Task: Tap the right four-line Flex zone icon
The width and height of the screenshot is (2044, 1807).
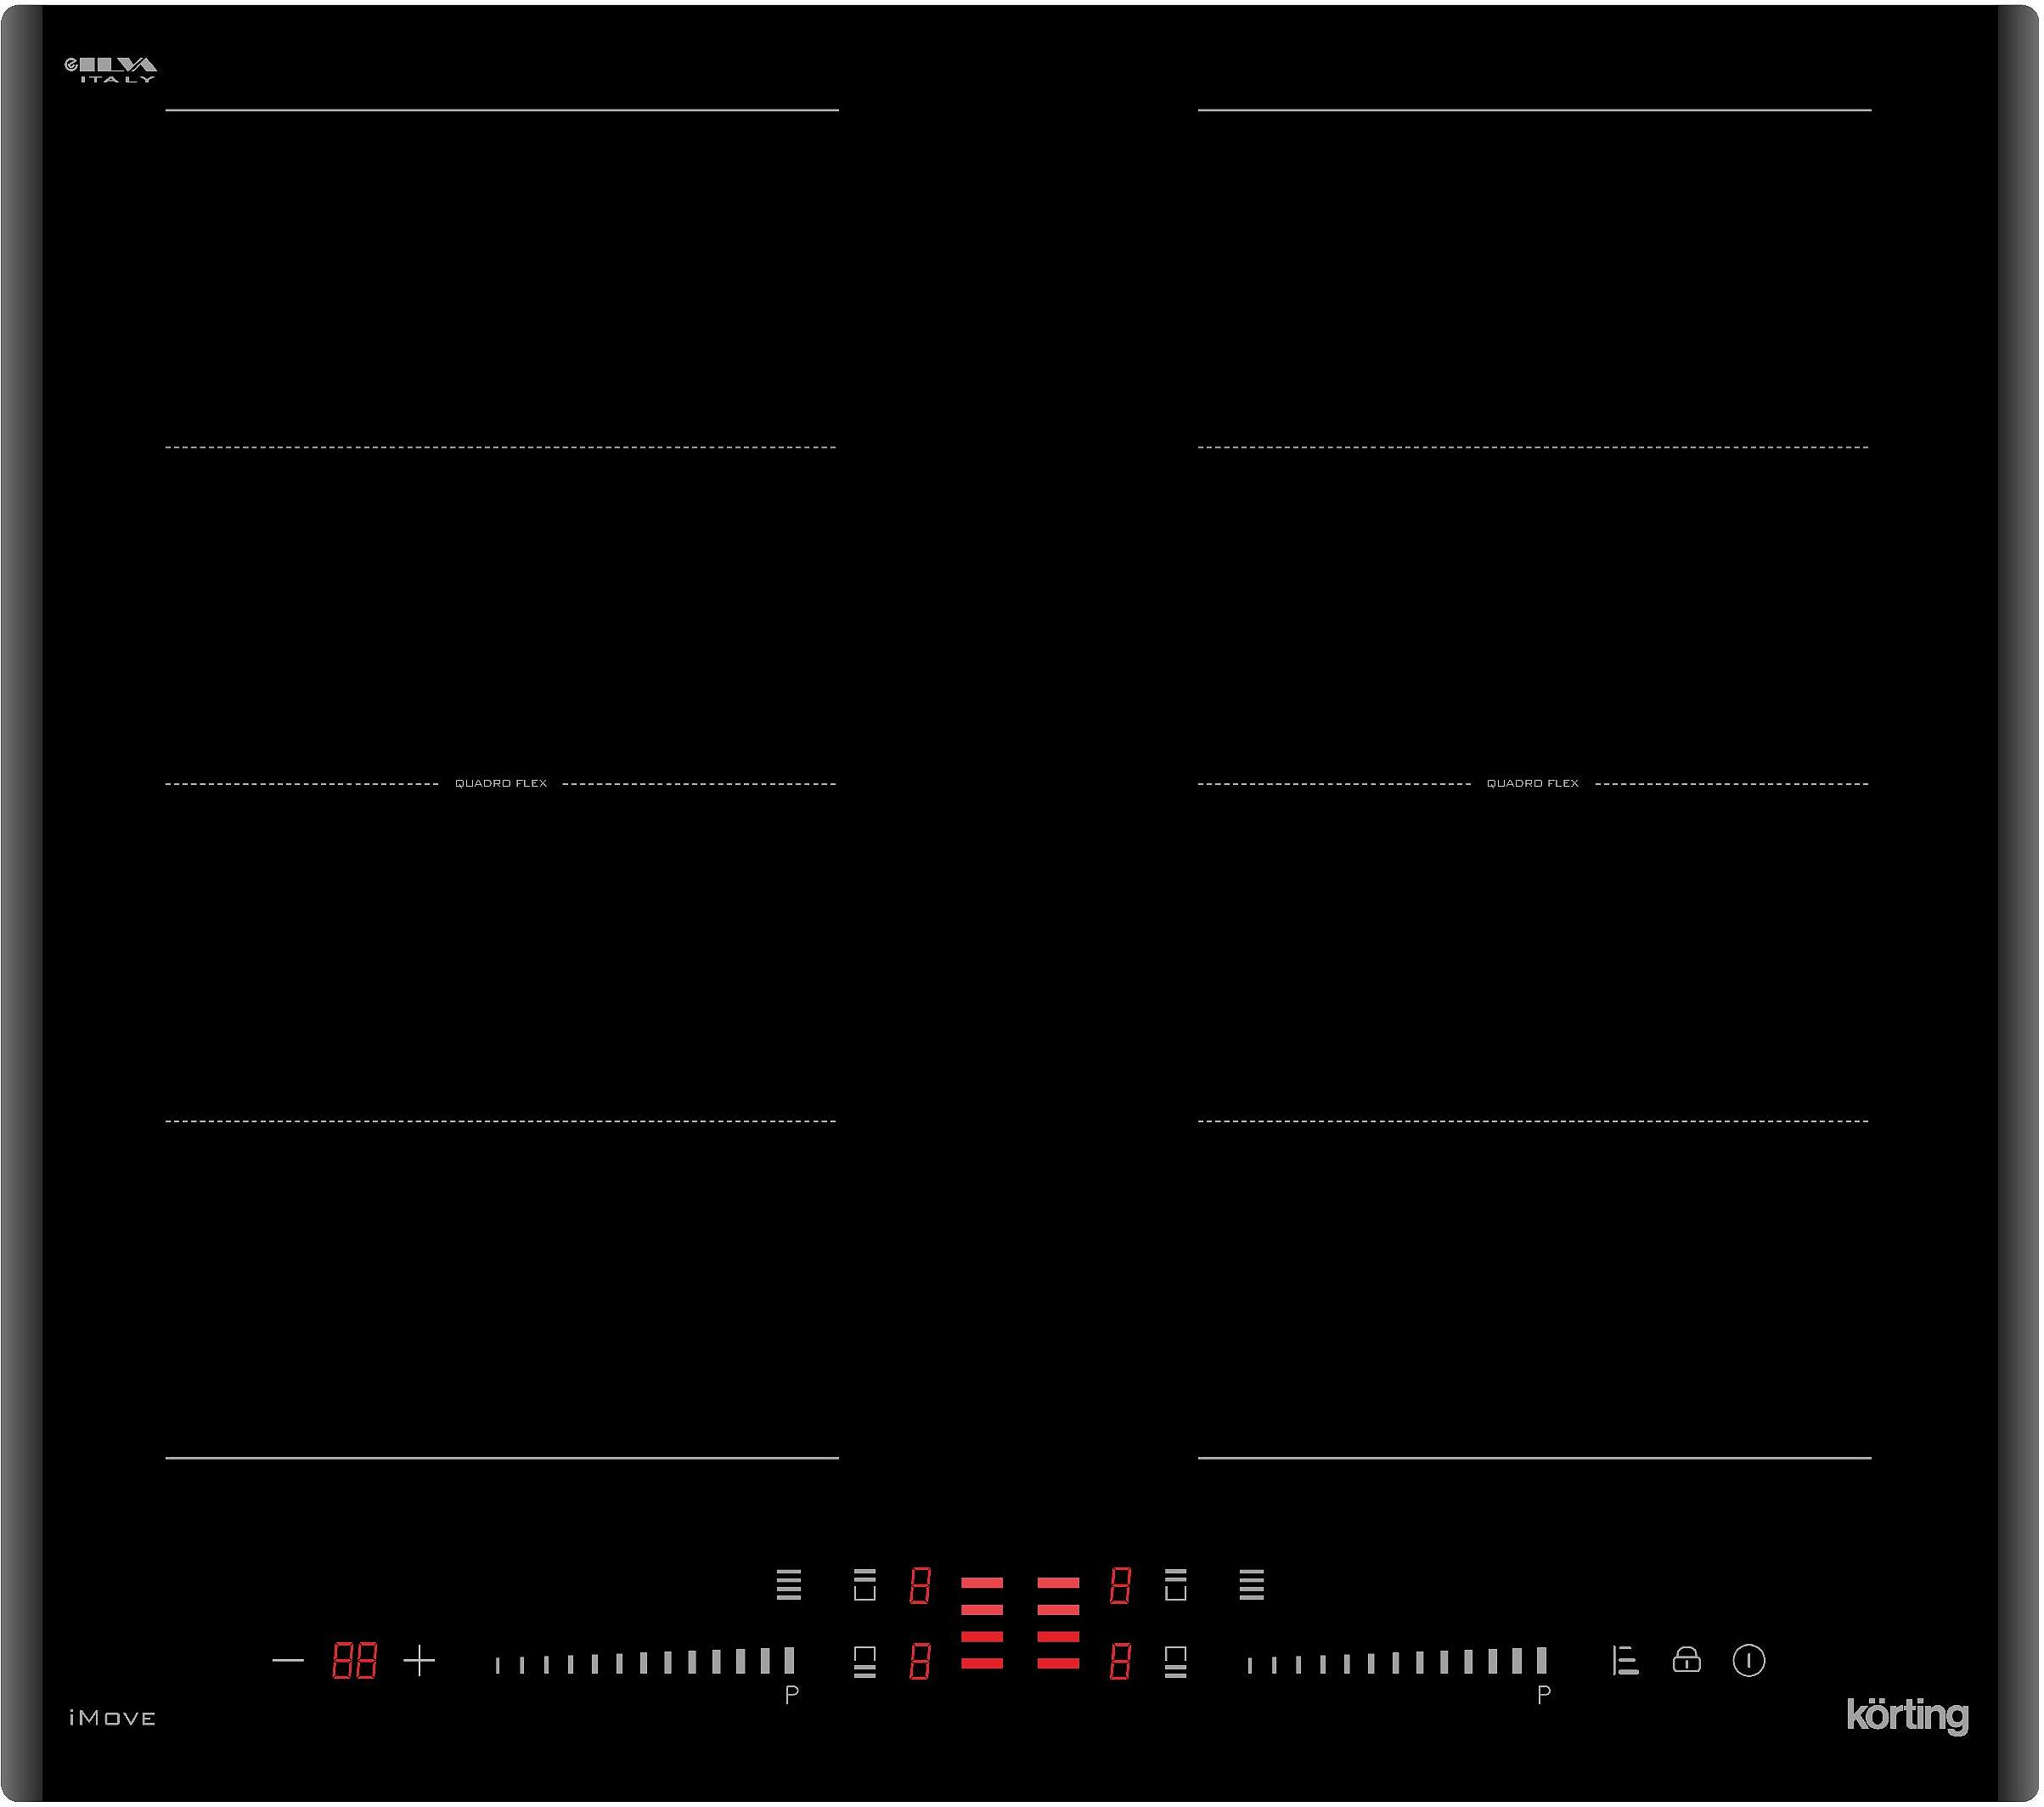Action: tap(1252, 1586)
